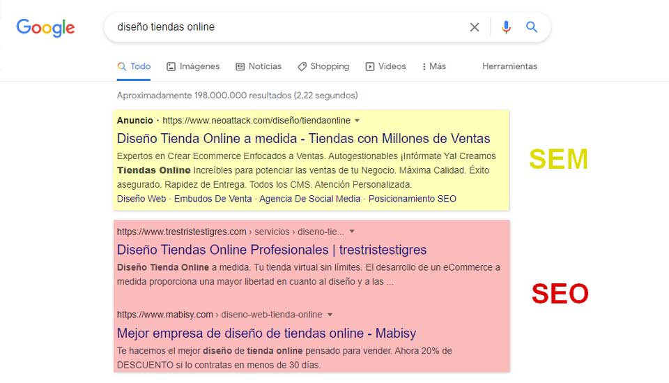669x383 pixels.
Task: Open the ad titled 'Diseño Tienda Online a medida'
Action: 303,138
